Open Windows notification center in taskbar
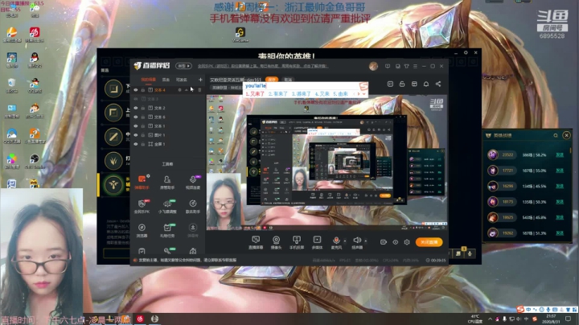579x325 pixels. click(568, 319)
